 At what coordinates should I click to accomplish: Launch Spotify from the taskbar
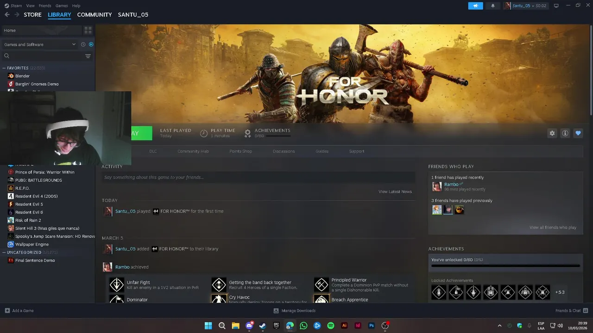(x=331, y=326)
